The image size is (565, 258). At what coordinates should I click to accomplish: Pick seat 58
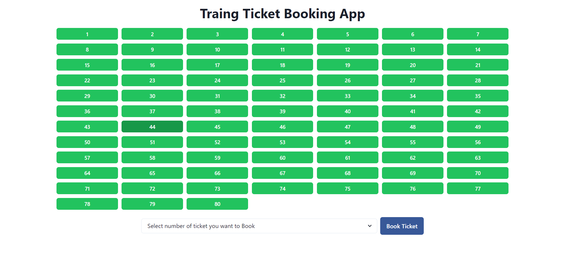point(152,158)
